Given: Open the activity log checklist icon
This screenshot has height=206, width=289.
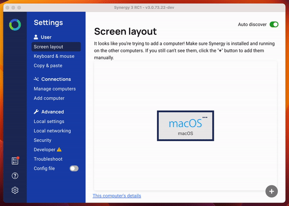Looking at the screenshot, I should coord(15,161).
